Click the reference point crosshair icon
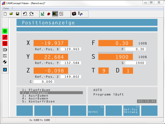165x124 pixels. click(x=5, y=62)
